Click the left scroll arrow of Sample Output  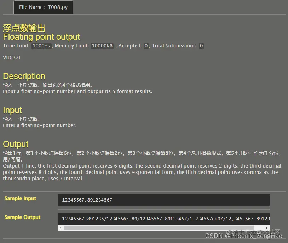61,228
